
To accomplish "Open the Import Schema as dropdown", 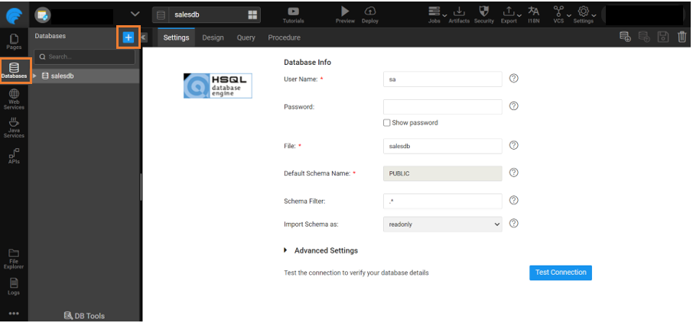I will 442,224.
